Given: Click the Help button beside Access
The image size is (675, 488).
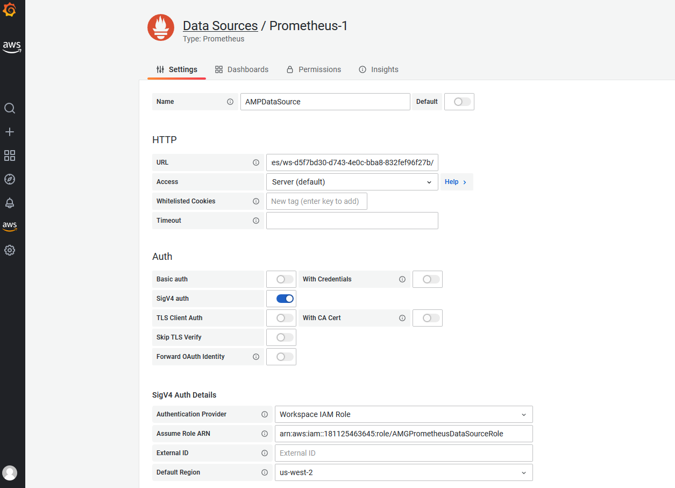Looking at the screenshot, I should (x=456, y=182).
